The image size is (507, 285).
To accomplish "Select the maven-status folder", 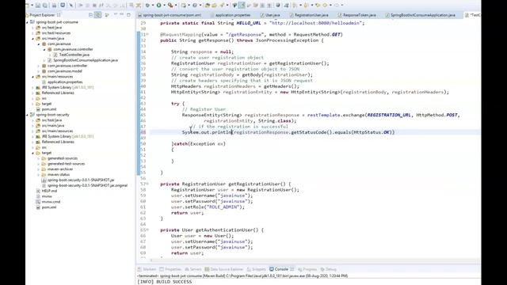I will click(x=59, y=174).
